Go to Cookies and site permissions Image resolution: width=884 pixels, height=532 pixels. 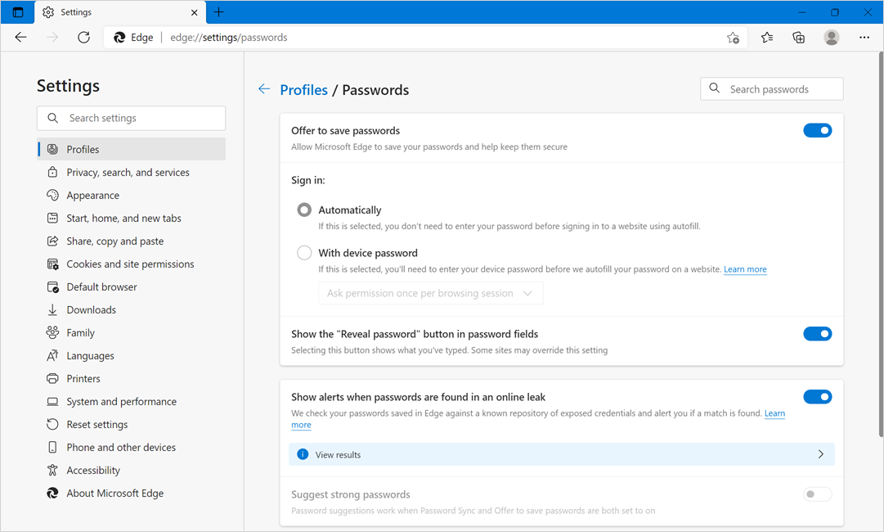point(130,264)
